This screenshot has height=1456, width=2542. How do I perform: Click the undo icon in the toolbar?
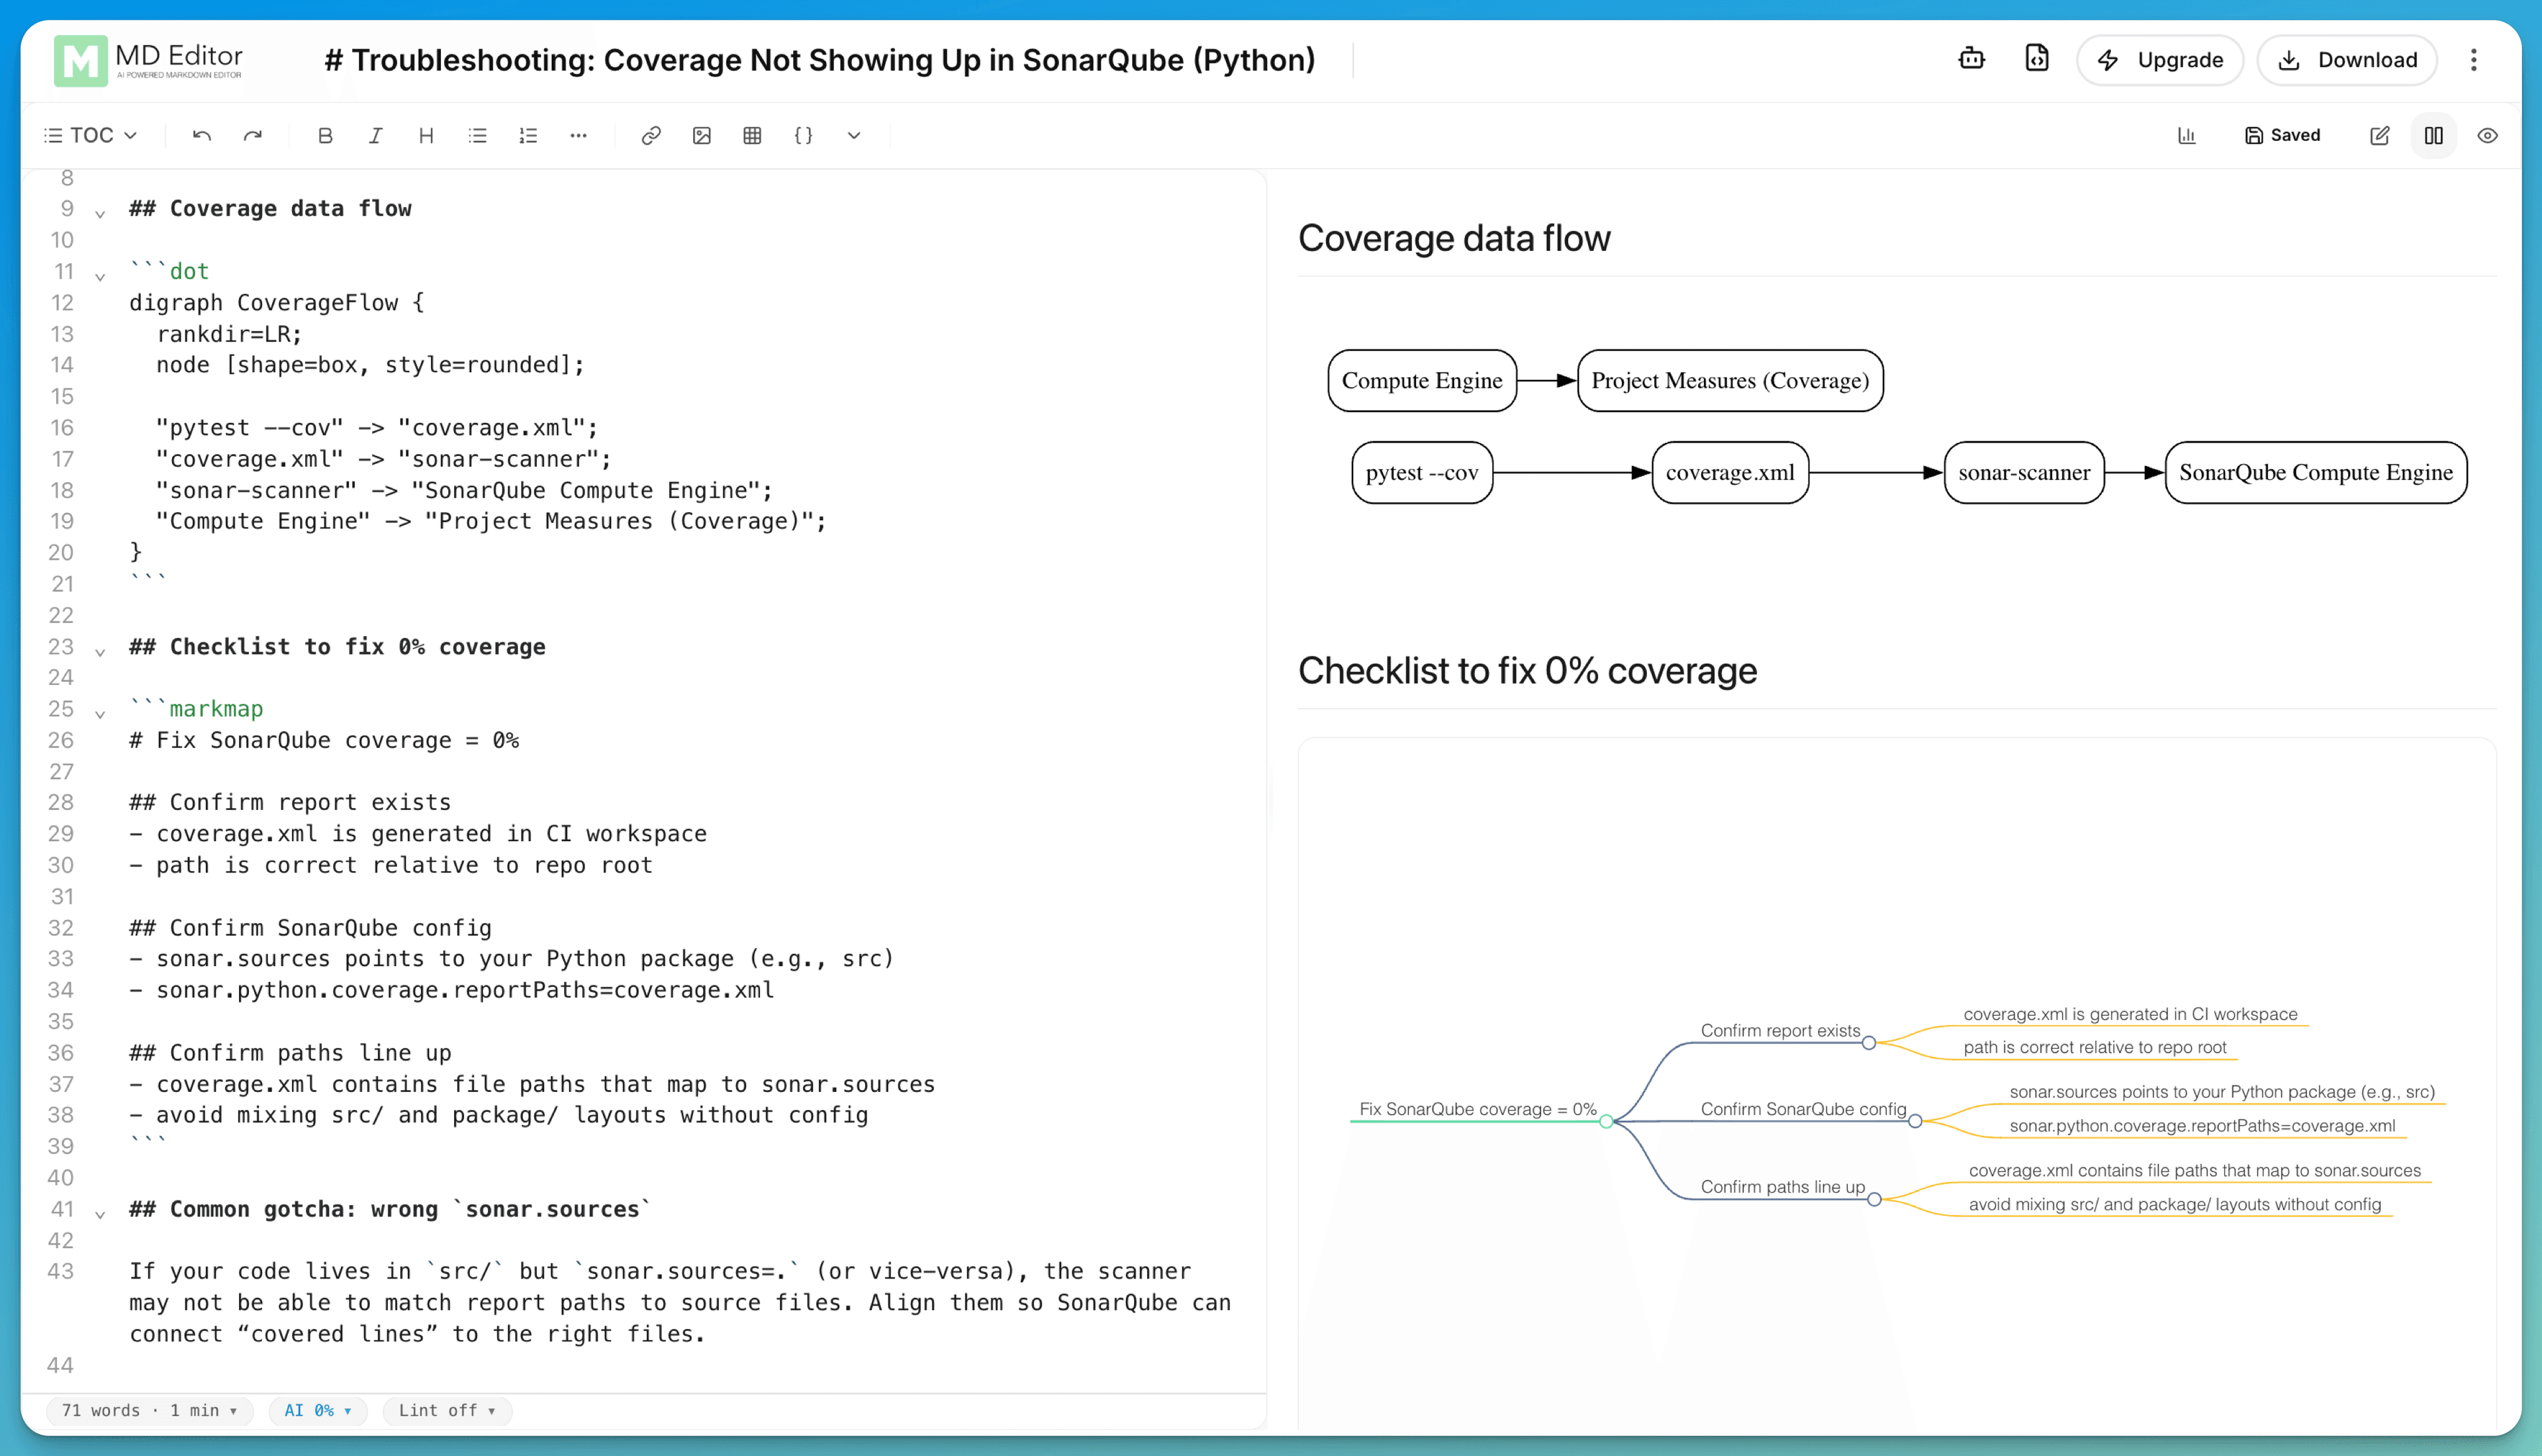point(201,135)
